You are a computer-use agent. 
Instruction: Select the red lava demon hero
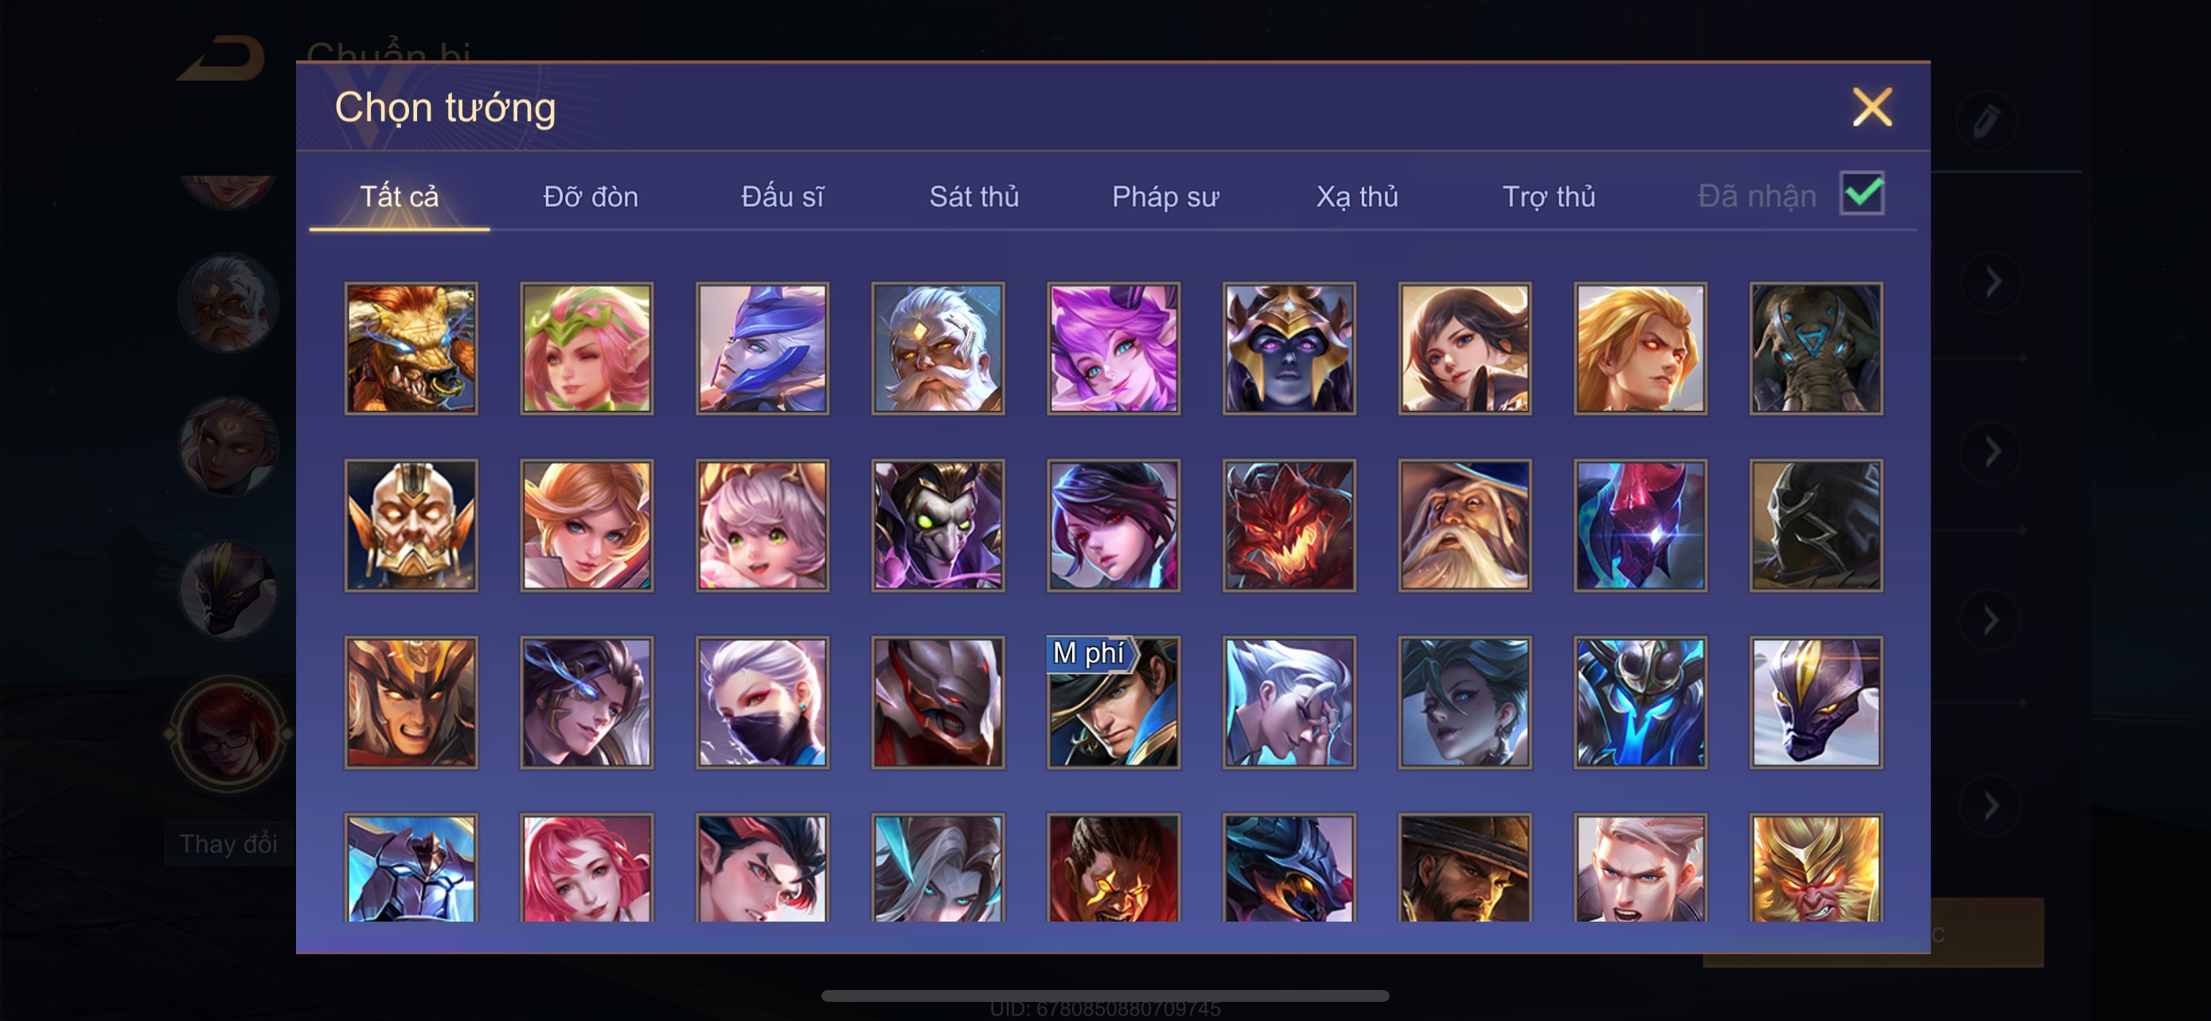click(x=1289, y=526)
